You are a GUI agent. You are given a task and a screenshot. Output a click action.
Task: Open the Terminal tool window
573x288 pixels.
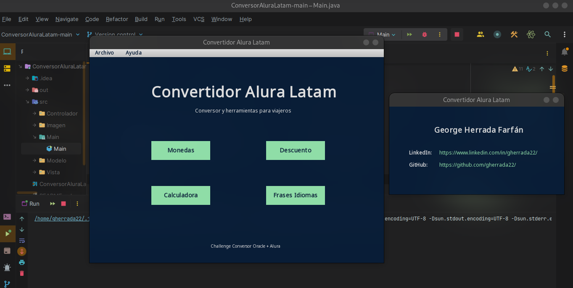(x=6, y=217)
